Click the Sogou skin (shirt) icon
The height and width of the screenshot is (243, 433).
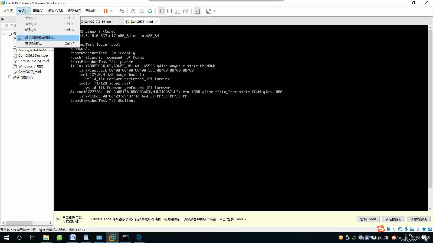[424, 229]
